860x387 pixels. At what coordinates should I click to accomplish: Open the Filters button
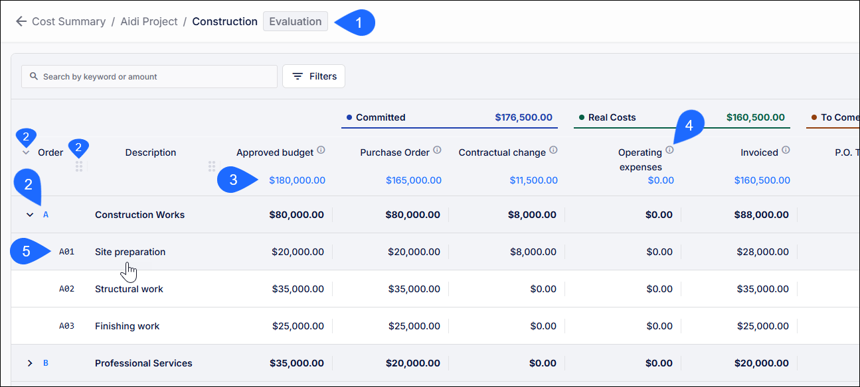point(313,76)
